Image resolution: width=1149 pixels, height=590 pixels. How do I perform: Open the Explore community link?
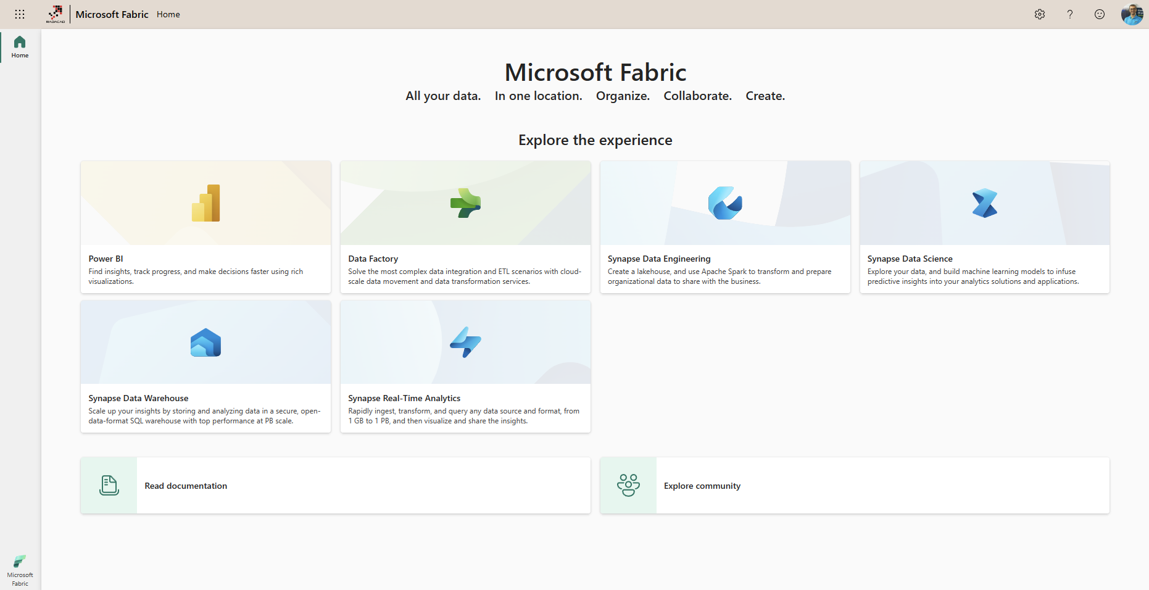click(x=702, y=486)
